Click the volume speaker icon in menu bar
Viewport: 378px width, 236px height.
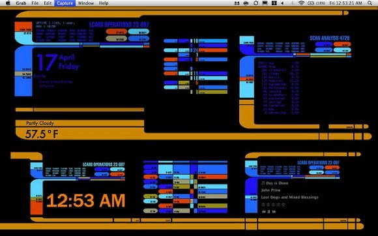coord(282,3)
